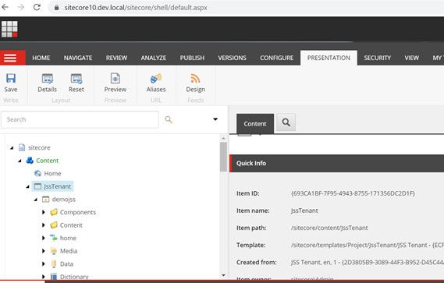The width and height of the screenshot is (444, 283).
Task: Select the Content editor tab
Action: pyautogui.click(x=255, y=124)
